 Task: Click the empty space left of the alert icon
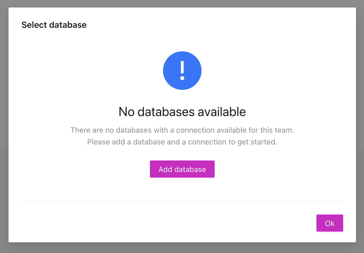click(x=94, y=70)
